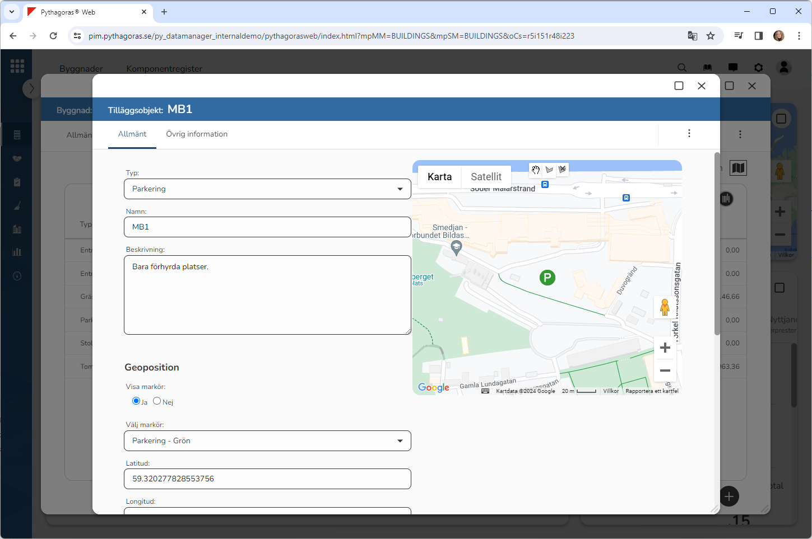Open the Typ dropdown showing Parkering

coord(267,189)
